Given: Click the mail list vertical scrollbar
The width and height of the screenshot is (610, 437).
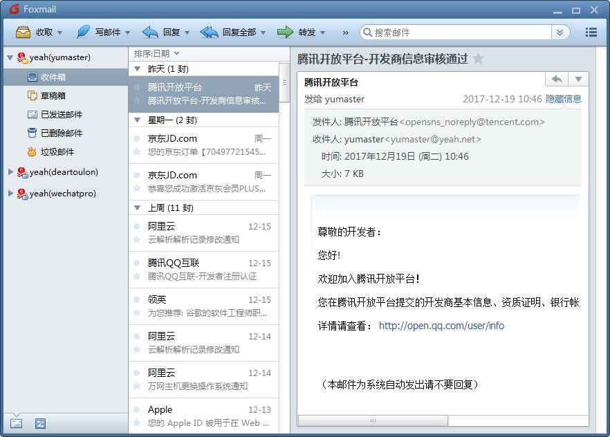Looking at the screenshot, I should click(x=284, y=82).
